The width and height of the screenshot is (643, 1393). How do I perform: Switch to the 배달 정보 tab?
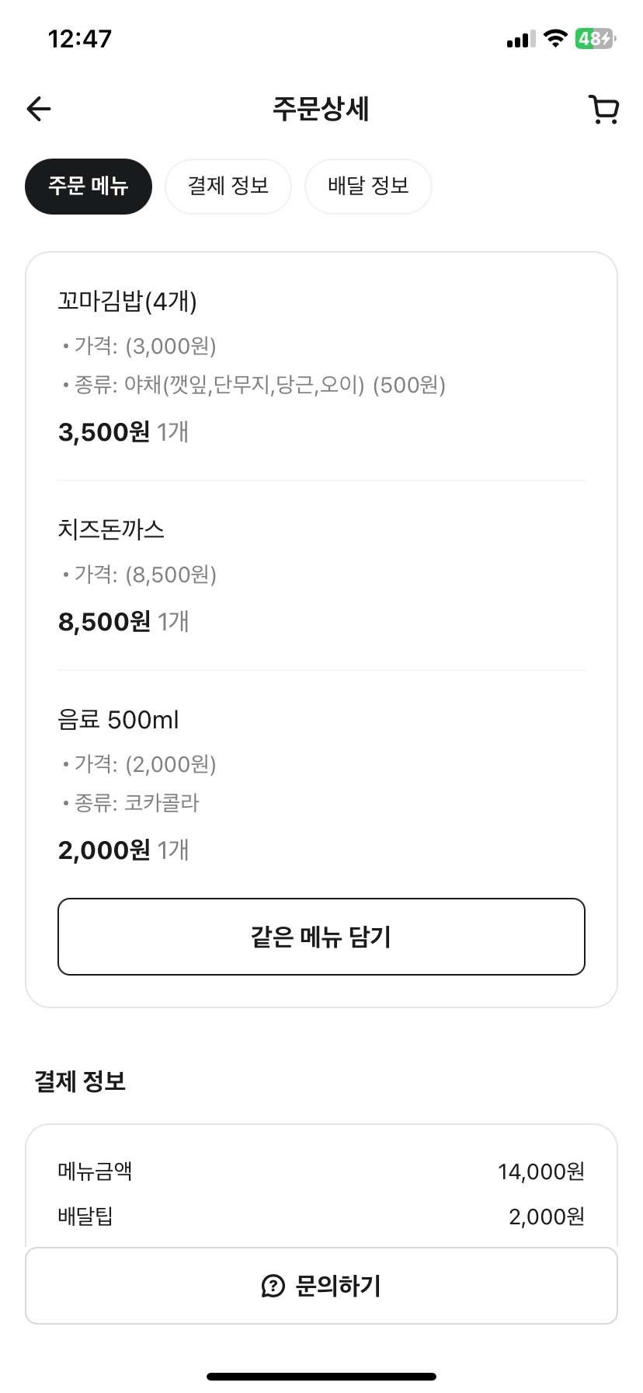click(368, 187)
